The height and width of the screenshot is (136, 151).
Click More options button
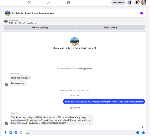(111, 27)
